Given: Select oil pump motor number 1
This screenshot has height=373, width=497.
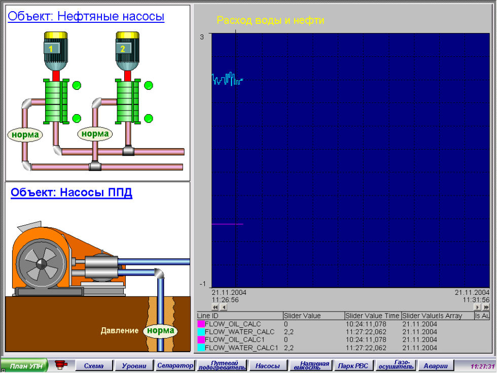Looking at the screenshot, I should tap(56, 51).
